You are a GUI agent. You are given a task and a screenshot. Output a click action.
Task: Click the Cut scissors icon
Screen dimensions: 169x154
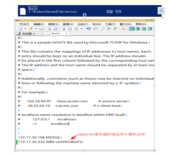pos(64,29)
